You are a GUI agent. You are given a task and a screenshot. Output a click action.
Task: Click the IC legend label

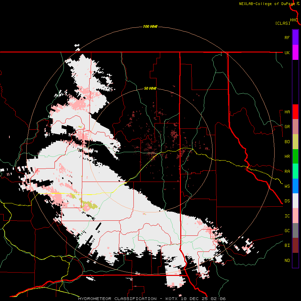point(287,216)
